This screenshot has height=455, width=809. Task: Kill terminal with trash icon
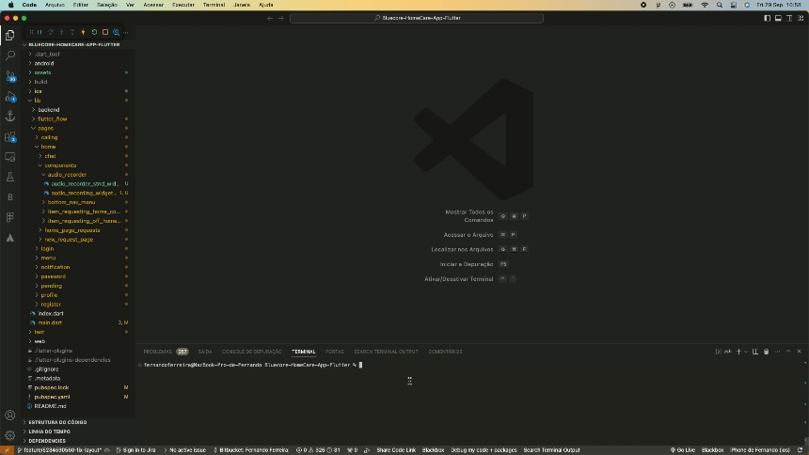pos(766,352)
